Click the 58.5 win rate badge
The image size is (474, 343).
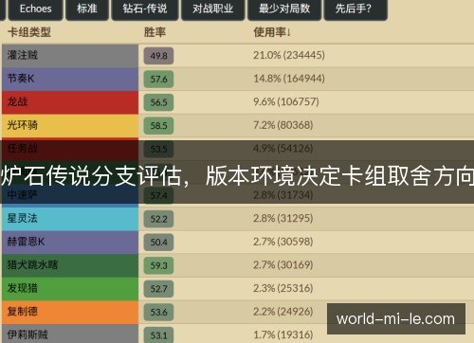[x=158, y=126]
